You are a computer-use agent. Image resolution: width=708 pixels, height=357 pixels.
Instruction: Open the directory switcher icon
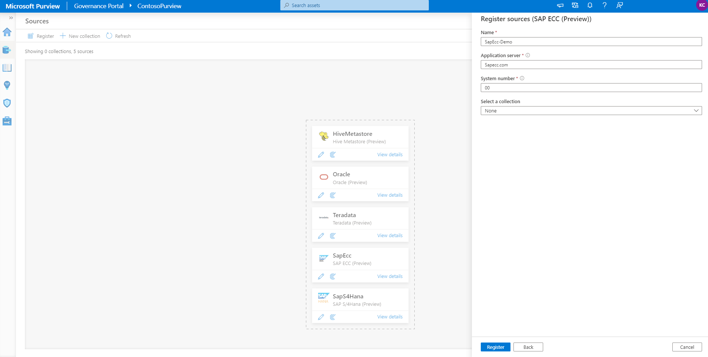click(575, 5)
